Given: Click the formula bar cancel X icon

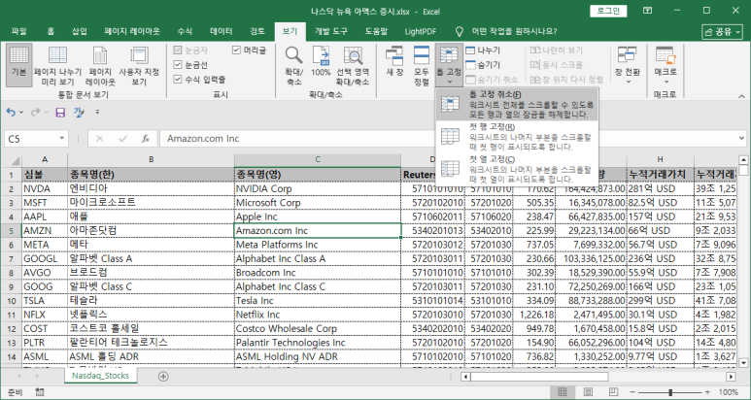Looking at the screenshot, I should click(100, 139).
